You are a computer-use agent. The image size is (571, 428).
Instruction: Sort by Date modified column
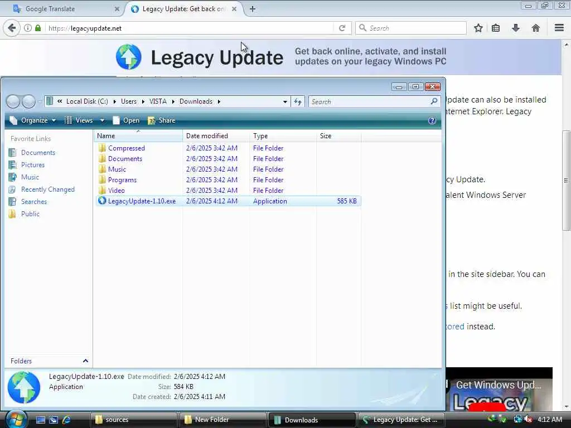[216, 136]
